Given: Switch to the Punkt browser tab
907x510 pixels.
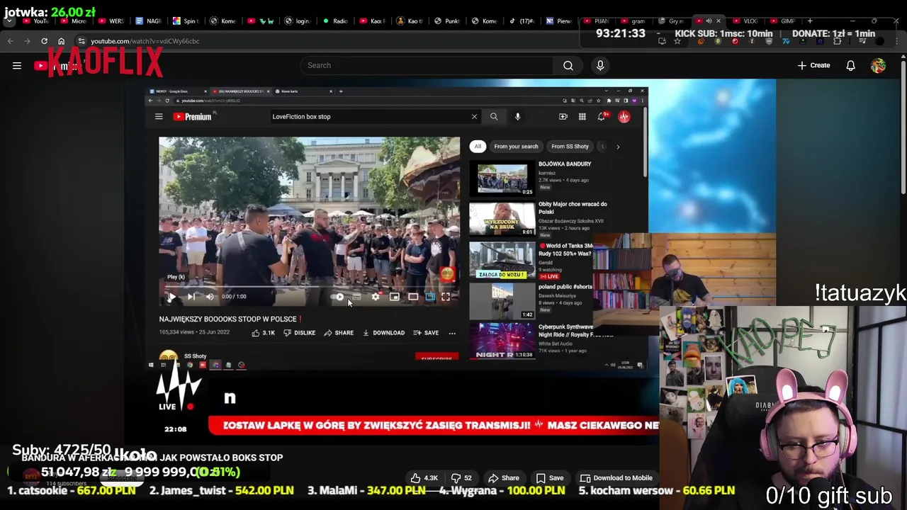Looking at the screenshot, I should [447, 21].
